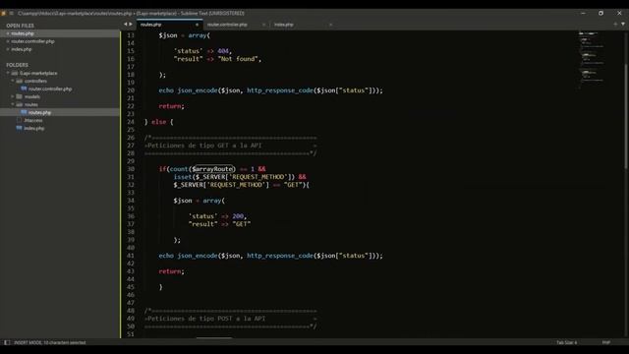Close router.controller.php in the Open Files list
This screenshot has height=354, width=629.
8,41
